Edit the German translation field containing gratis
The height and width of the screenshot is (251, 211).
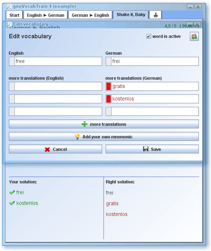click(x=152, y=86)
